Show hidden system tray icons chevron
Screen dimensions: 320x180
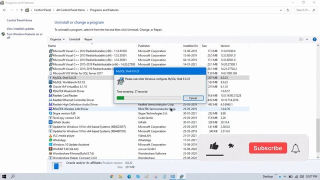point(284,176)
